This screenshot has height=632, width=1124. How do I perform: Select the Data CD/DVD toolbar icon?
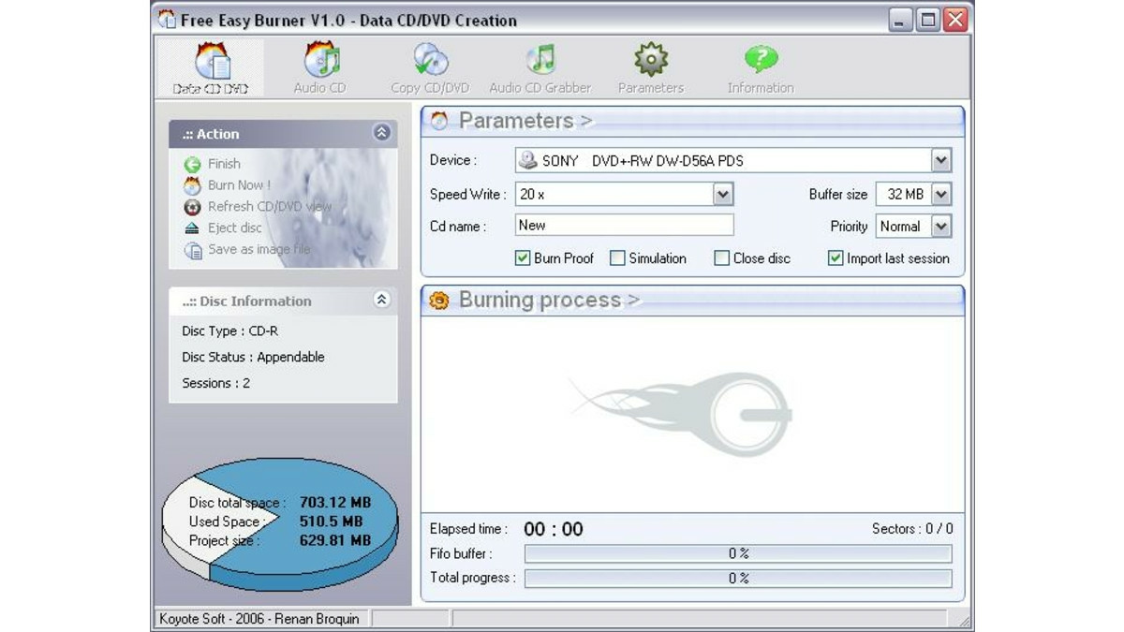209,66
